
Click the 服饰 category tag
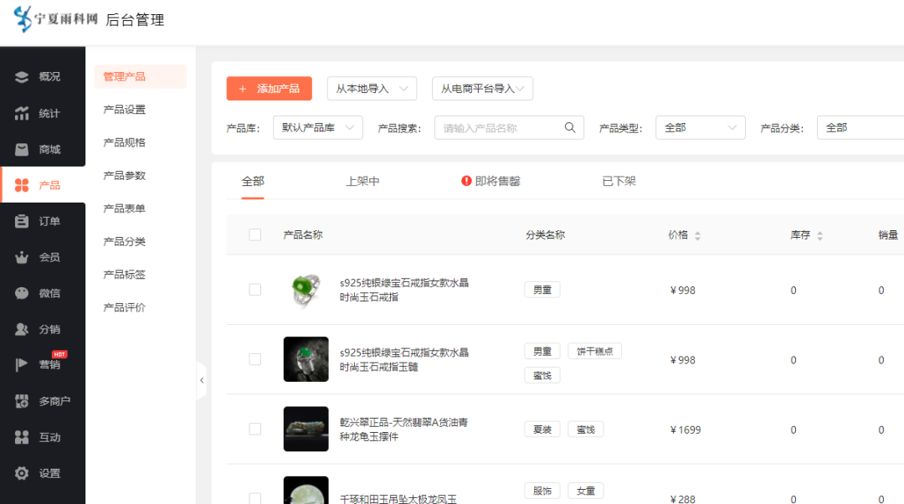click(x=542, y=491)
